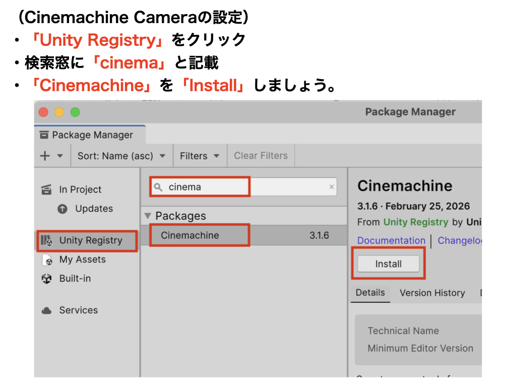516x387 pixels.
Task: Click the Updates arrow icon
Action: pyautogui.click(x=62, y=209)
